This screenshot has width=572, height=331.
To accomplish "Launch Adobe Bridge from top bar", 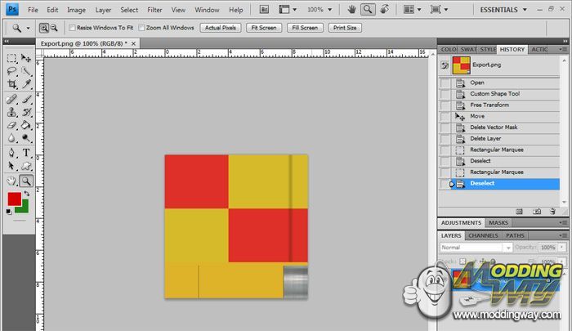I will coord(265,10).
